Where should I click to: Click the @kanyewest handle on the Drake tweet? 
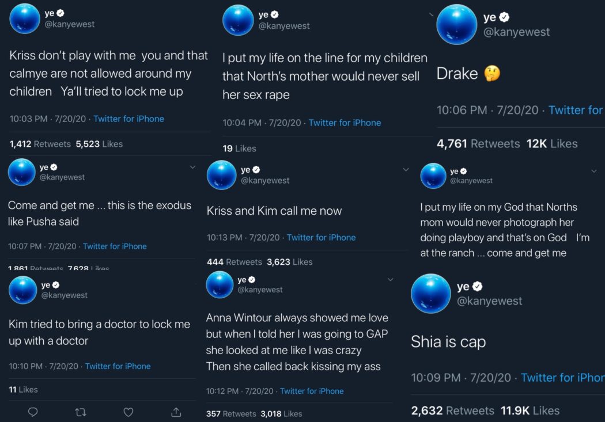tap(516, 32)
